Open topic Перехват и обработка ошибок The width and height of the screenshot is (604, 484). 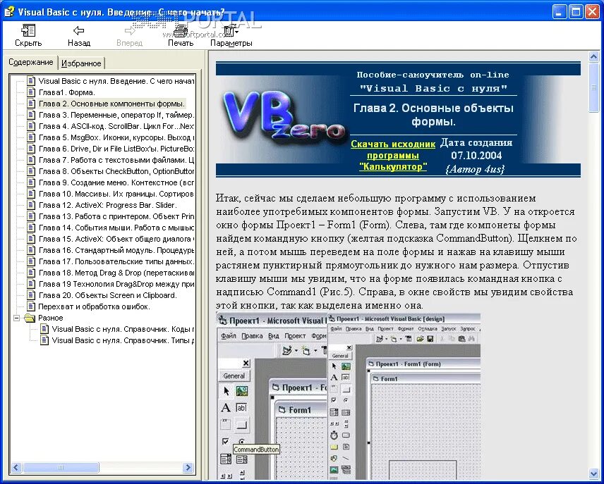(94, 306)
